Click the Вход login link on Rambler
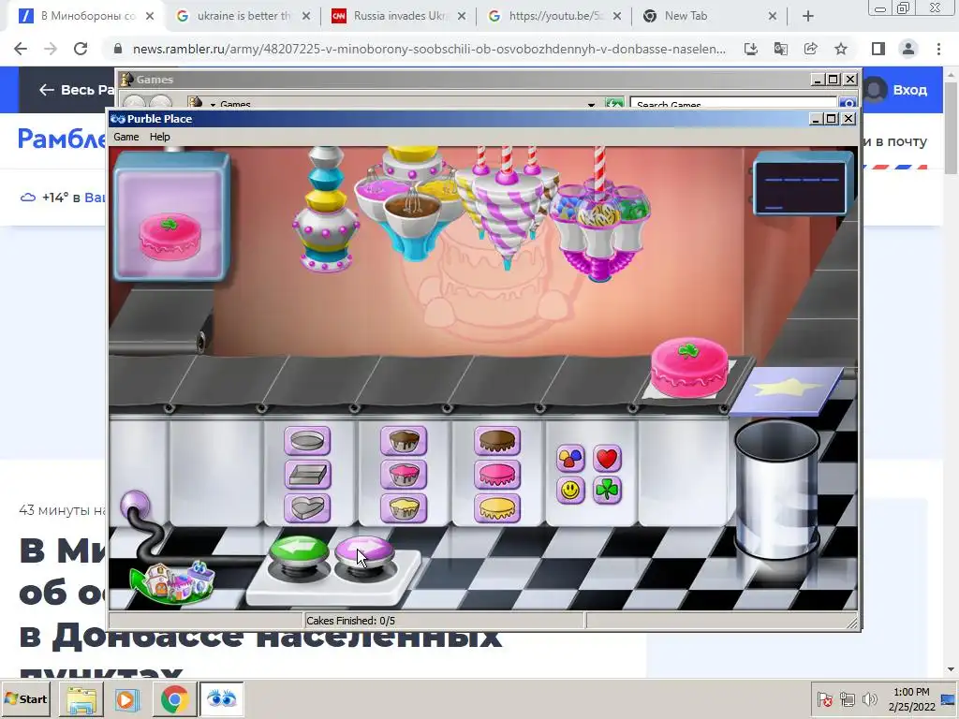 click(x=909, y=90)
